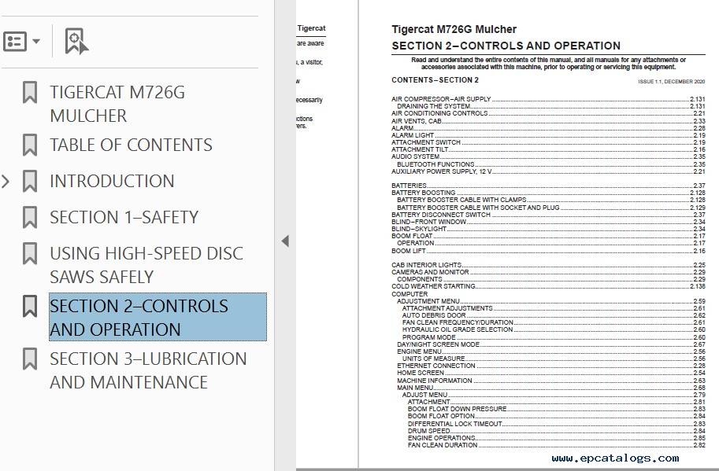
Task: Click the find current bookmark icon
Action: (76, 41)
